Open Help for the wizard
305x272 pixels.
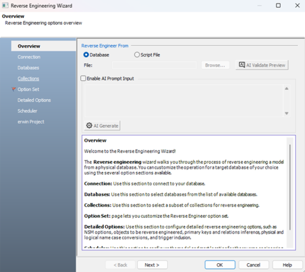[x=287, y=265]
